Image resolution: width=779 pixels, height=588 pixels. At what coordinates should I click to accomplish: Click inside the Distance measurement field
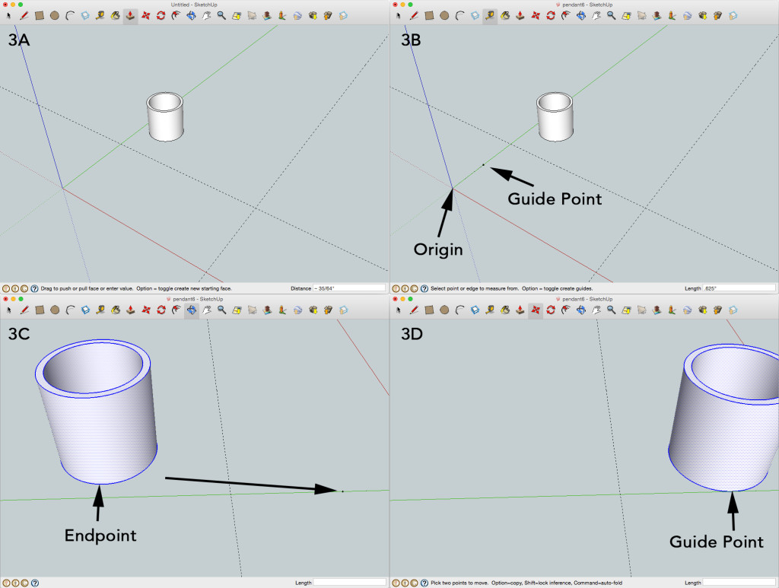350,288
